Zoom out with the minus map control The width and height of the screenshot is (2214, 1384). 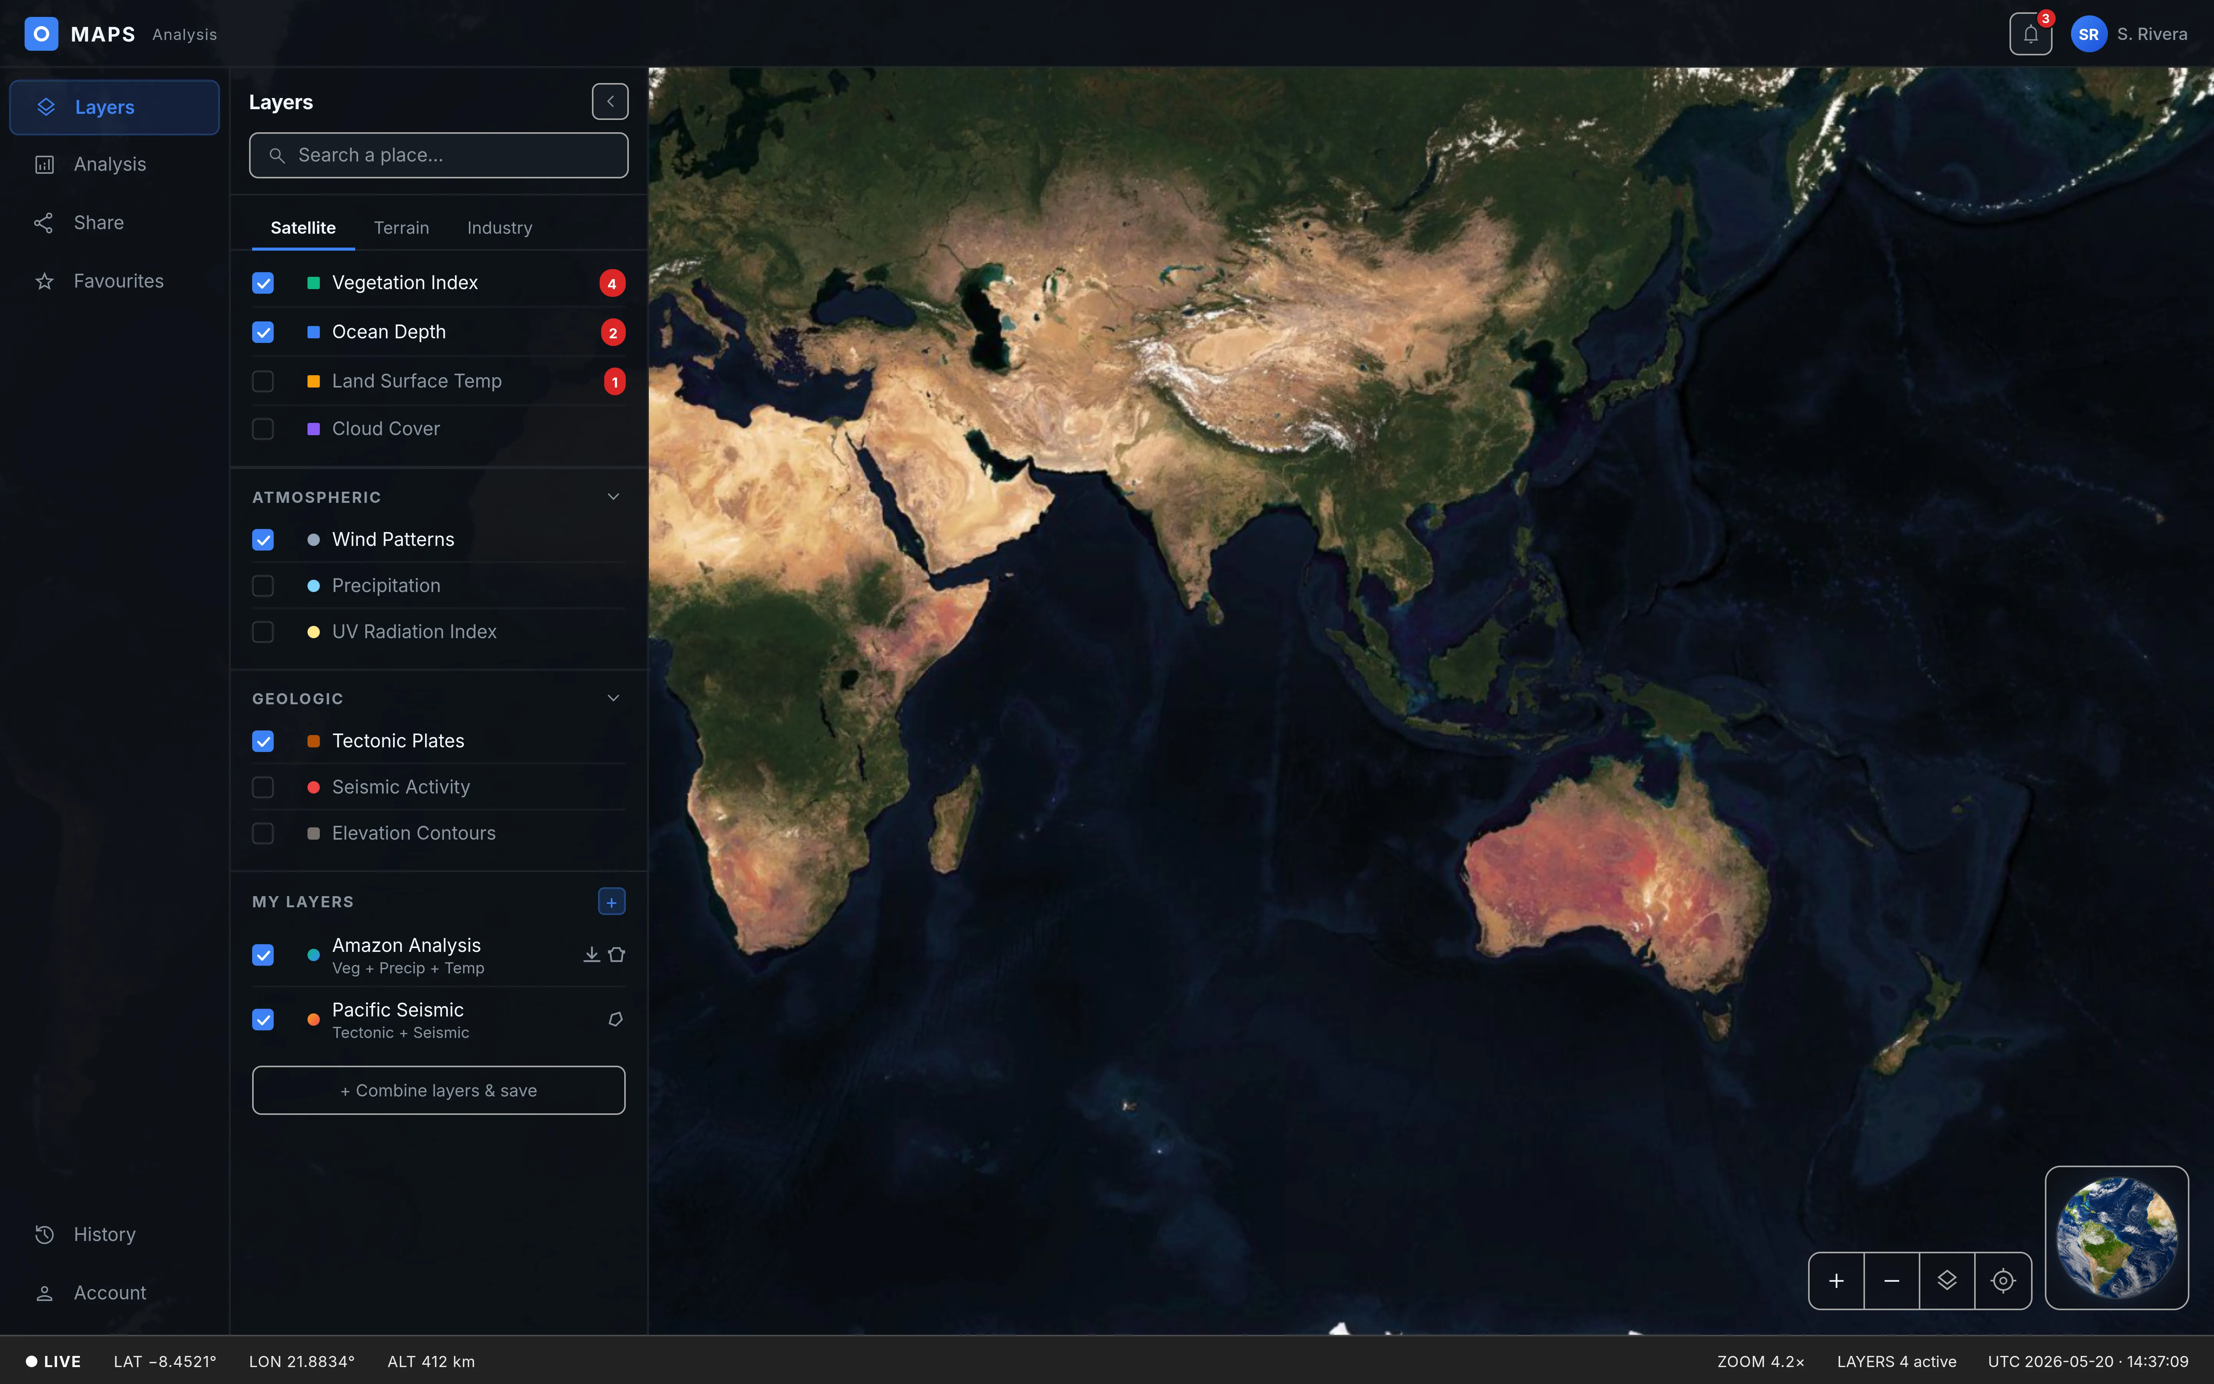pyautogui.click(x=1891, y=1281)
